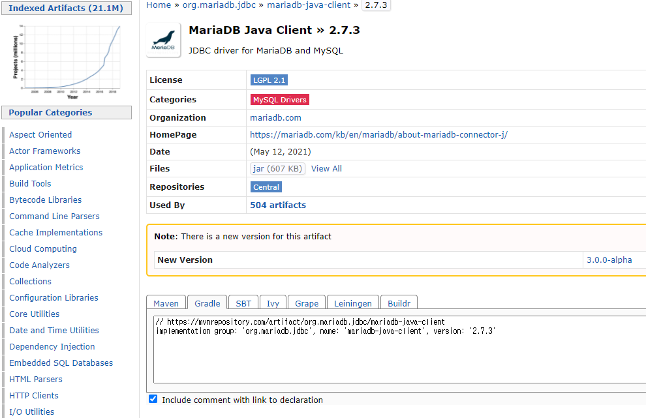Open the Core Utilities category
The height and width of the screenshot is (418, 646).
pos(34,314)
